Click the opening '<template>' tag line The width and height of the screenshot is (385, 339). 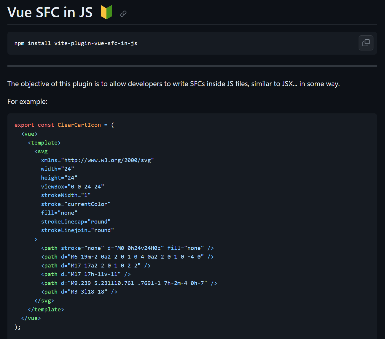tap(44, 143)
